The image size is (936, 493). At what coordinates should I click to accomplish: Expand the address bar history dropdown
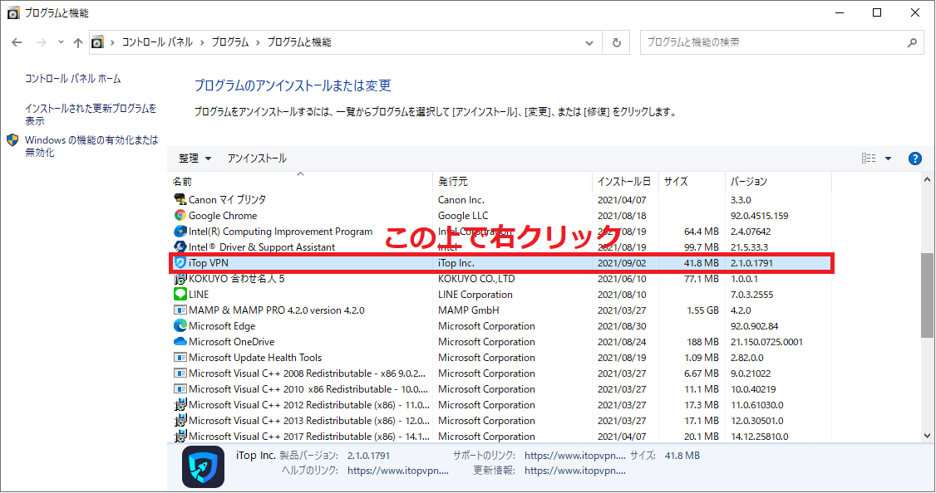(589, 42)
